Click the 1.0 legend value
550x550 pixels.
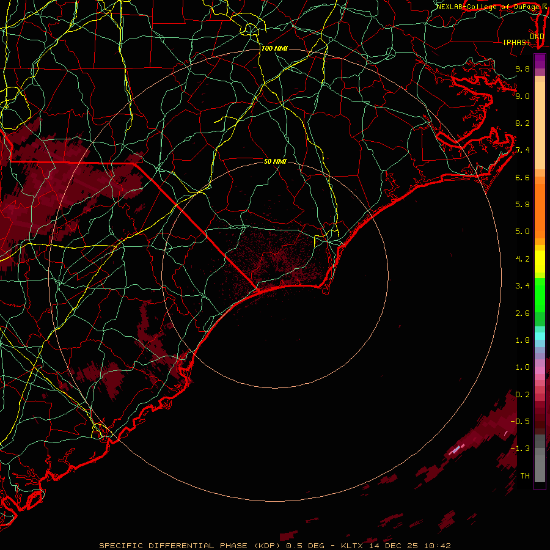tap(522, 367)
